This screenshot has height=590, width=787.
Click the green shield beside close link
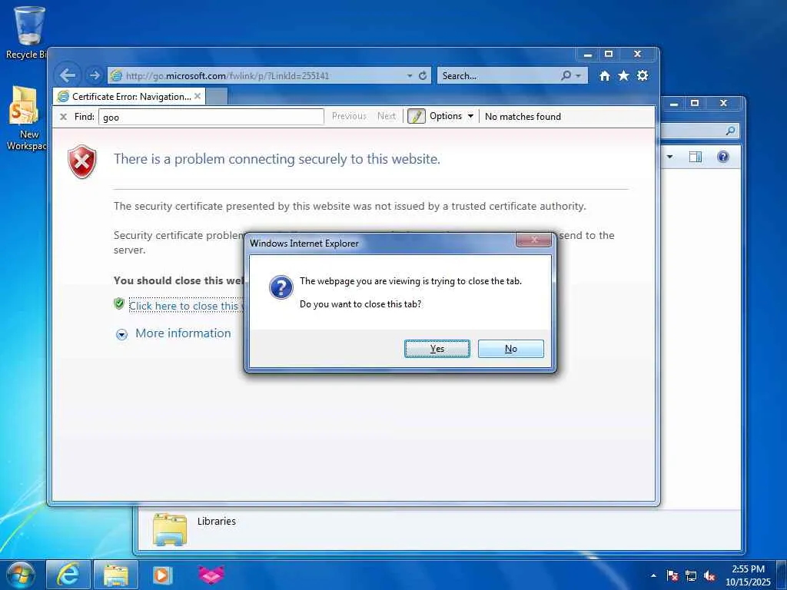tap(119, 303)
